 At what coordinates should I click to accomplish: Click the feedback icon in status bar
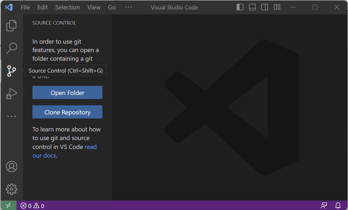click(324, 206)
